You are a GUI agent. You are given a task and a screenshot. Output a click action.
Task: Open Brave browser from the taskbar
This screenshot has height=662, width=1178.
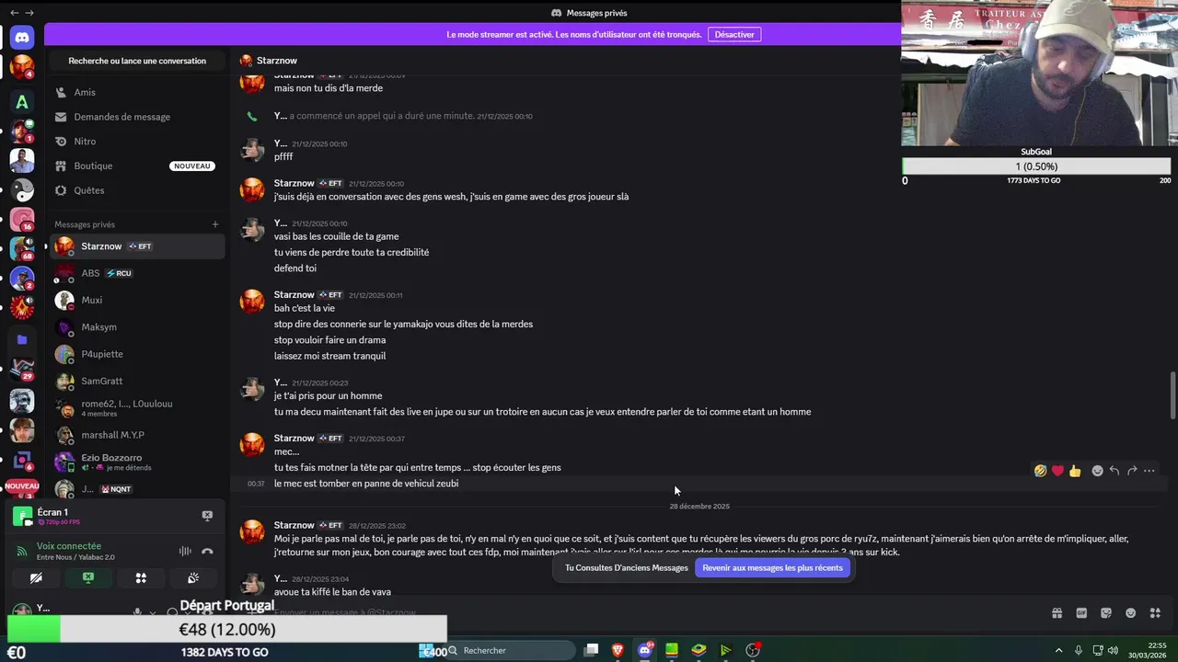618,650
